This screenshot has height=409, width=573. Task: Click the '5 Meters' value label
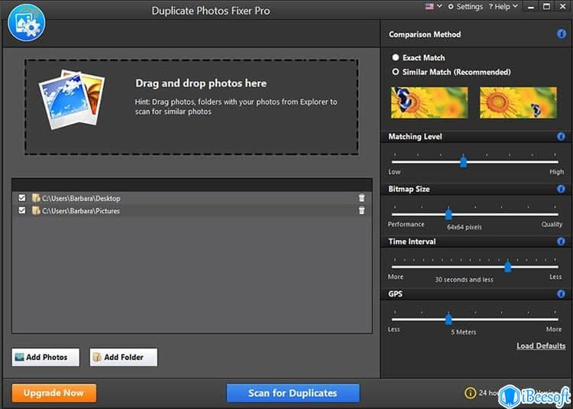click(464, 332)
